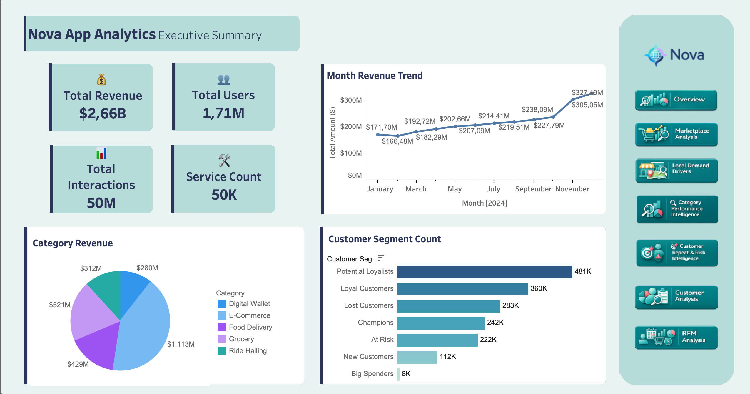Click the Total Revenue $2,66B value
This screenshot has height=394, width=750.
click(103, 113)
